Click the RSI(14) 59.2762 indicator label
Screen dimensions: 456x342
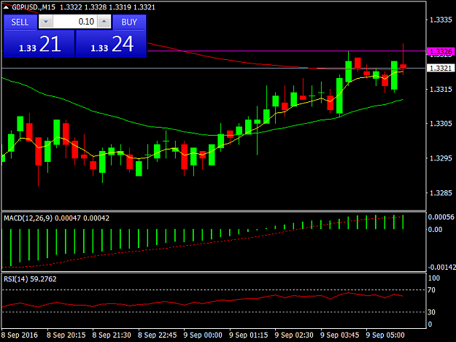(x=30, y=279)
